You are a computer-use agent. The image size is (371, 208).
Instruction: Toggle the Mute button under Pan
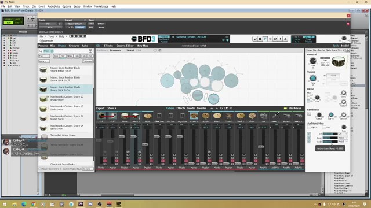click(x=323, y=64)
